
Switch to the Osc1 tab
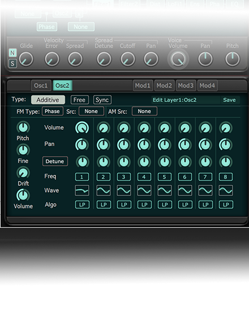tap(41, 86)
